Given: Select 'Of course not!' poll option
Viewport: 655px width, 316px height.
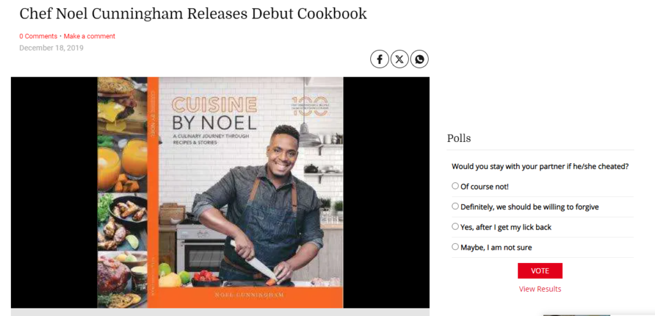Looking at the screenshot, I should tap(455, 186).
